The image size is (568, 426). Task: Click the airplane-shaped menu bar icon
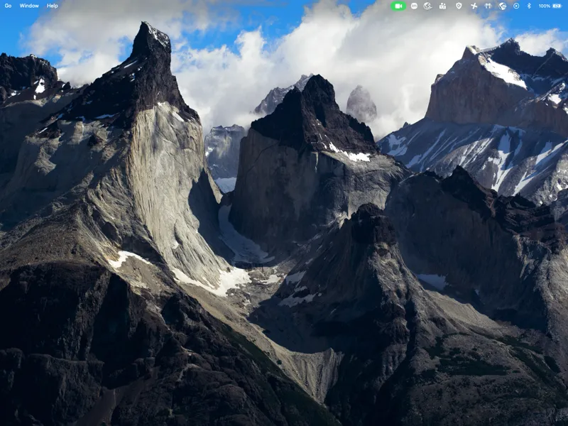(474, 6)
